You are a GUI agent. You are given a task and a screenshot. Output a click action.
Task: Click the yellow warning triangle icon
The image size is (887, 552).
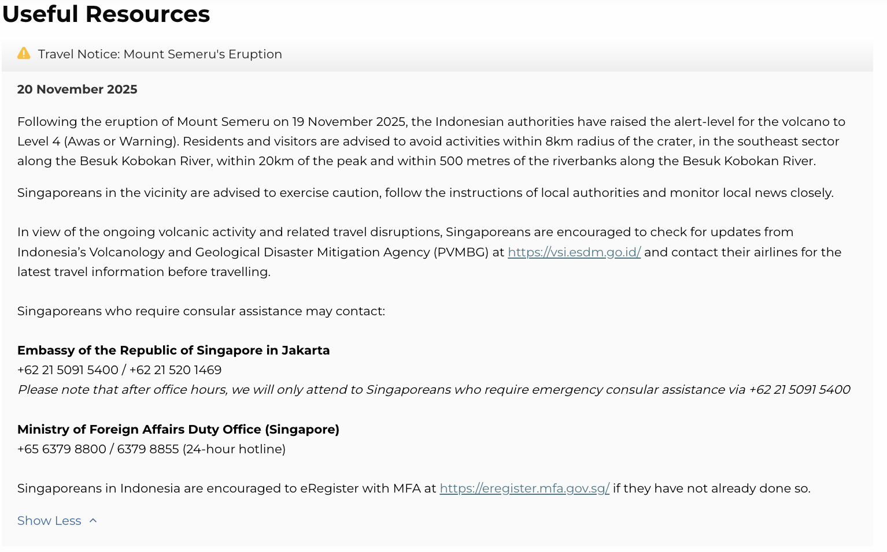[x=24, y=54]
